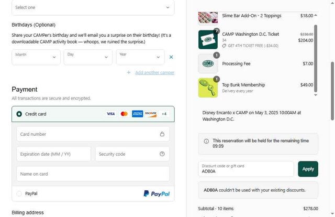335x217 pixels.
Task: Click the Discount code or gift card field
Action: click(x=245, y=169)
